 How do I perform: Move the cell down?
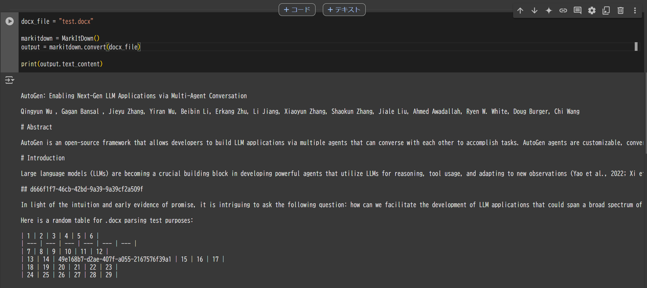(x=534, y=10)
